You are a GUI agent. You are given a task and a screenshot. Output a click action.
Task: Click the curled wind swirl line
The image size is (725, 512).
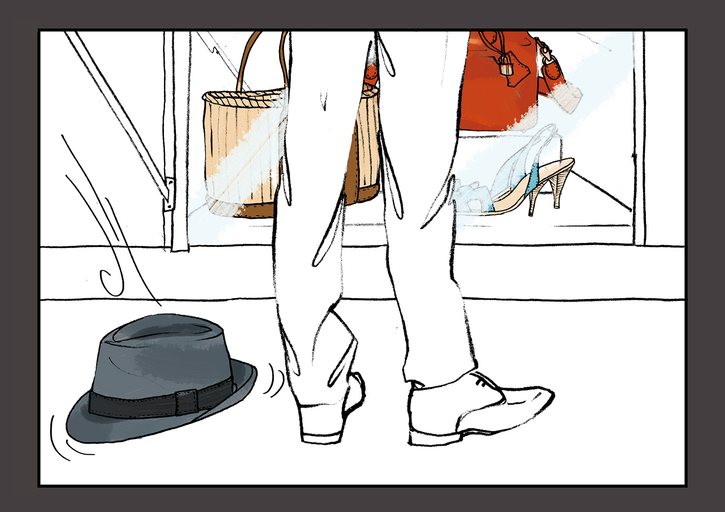tap(111, 283)
